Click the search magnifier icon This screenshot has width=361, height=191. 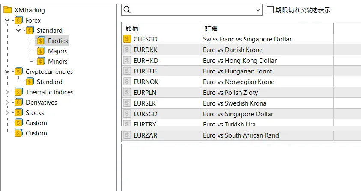point(127,10)
